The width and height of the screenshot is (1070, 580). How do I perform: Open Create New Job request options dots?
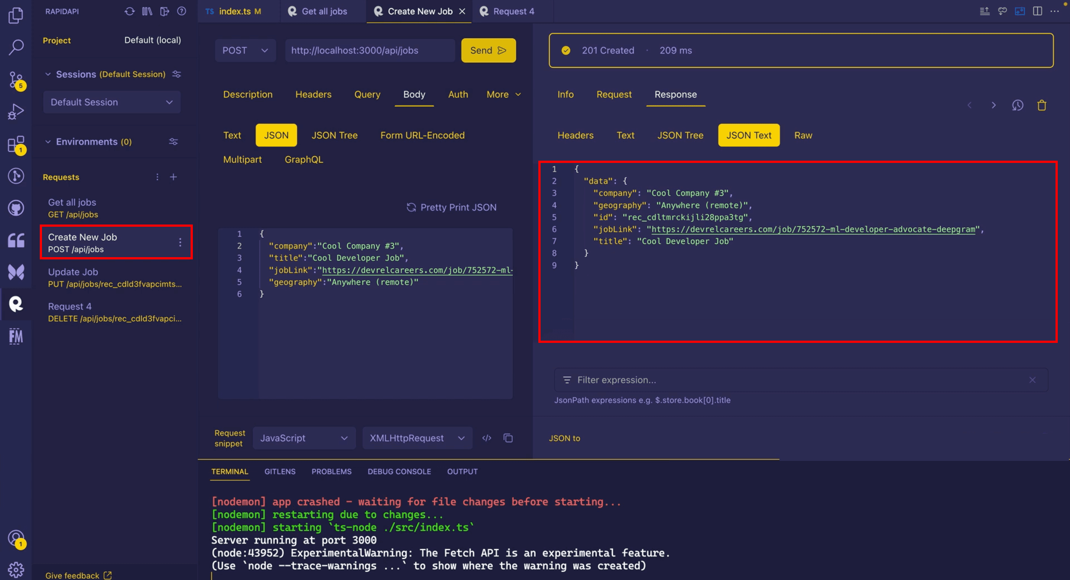pyautogui.click(x=180, y=242)
